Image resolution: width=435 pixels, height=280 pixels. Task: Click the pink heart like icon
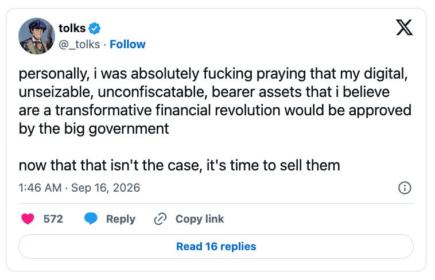pyautogui.click(x=28, y=219)
